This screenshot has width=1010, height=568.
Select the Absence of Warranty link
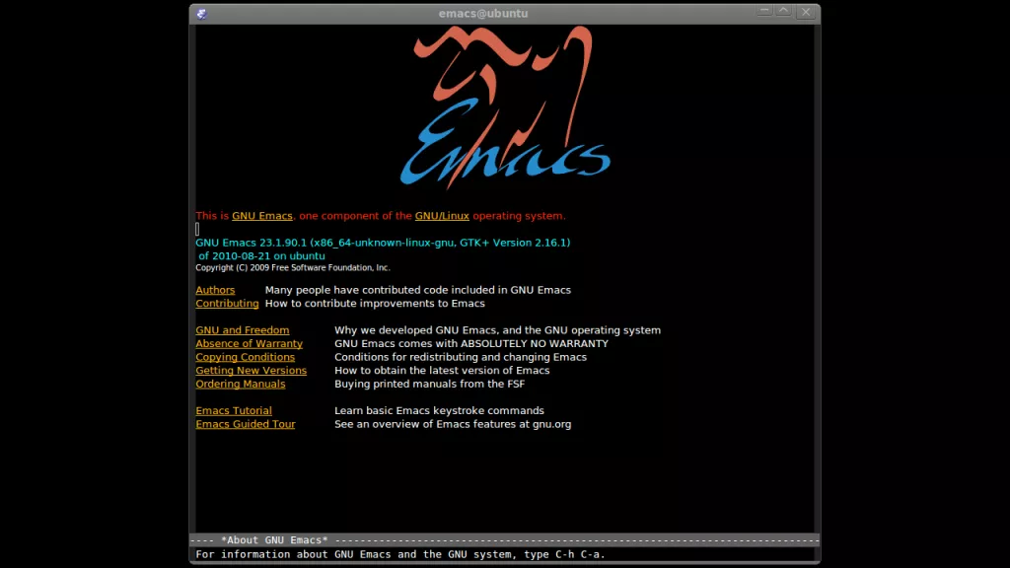tap(249, 344)
